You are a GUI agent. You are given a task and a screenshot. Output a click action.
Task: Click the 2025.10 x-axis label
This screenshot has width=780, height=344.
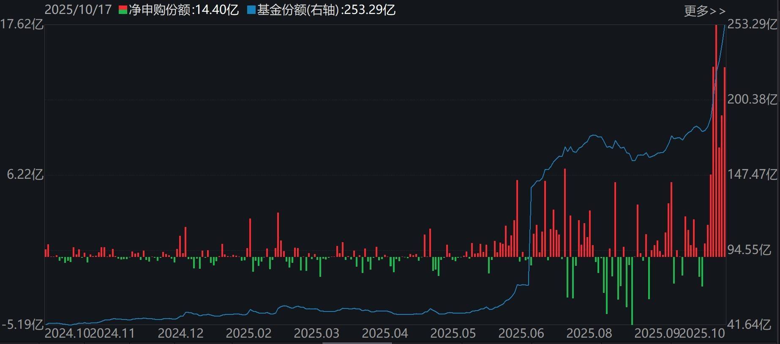703,333
